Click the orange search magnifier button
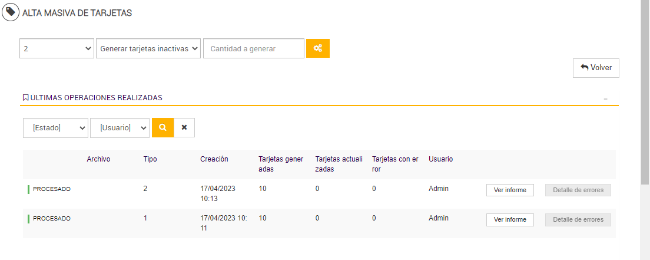This screenshot has height=260, width=650. 162,127
